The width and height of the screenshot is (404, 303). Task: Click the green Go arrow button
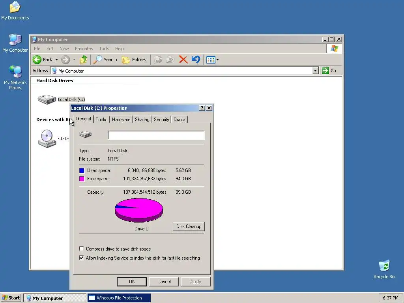point(325,71)
